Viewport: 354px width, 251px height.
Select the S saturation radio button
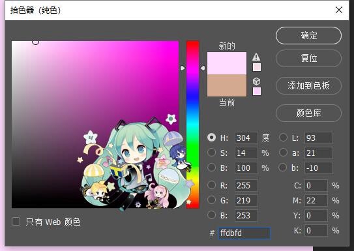211,153
